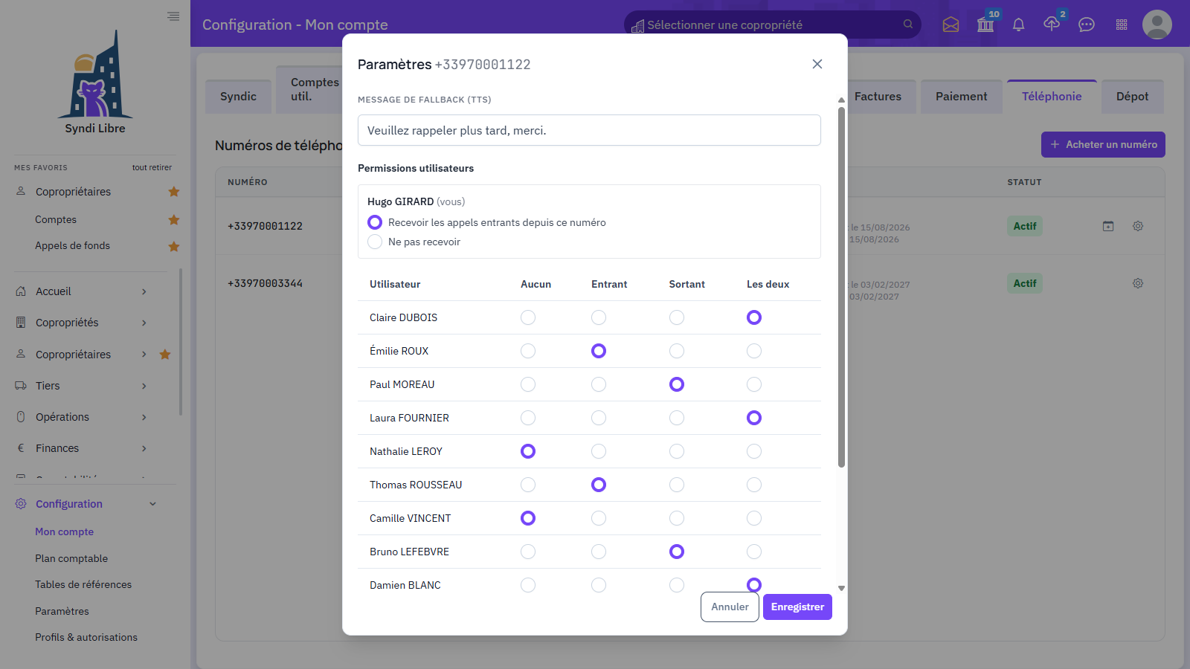Click the Annuler button
The width and height of the screenshot is (1190, 669).
[x=730, y=607]
